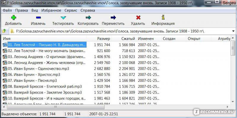Viewport: 237px width, 118px height.
Task: Open the Избранное menu
Action: coord(51,10)
